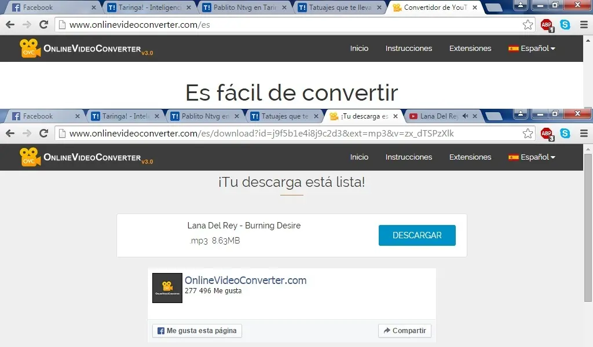Open Skype extension icon in upper window

[565, 25]
